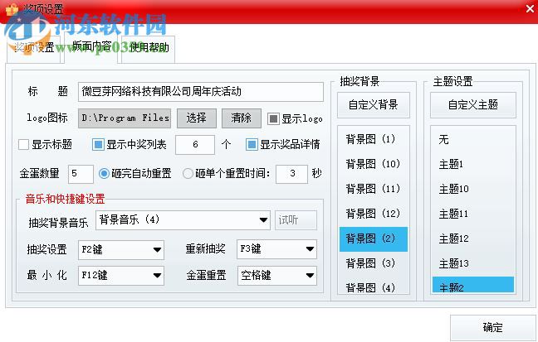Select 主题10 in the theme list
538x342 pixels.
[473, 190]
